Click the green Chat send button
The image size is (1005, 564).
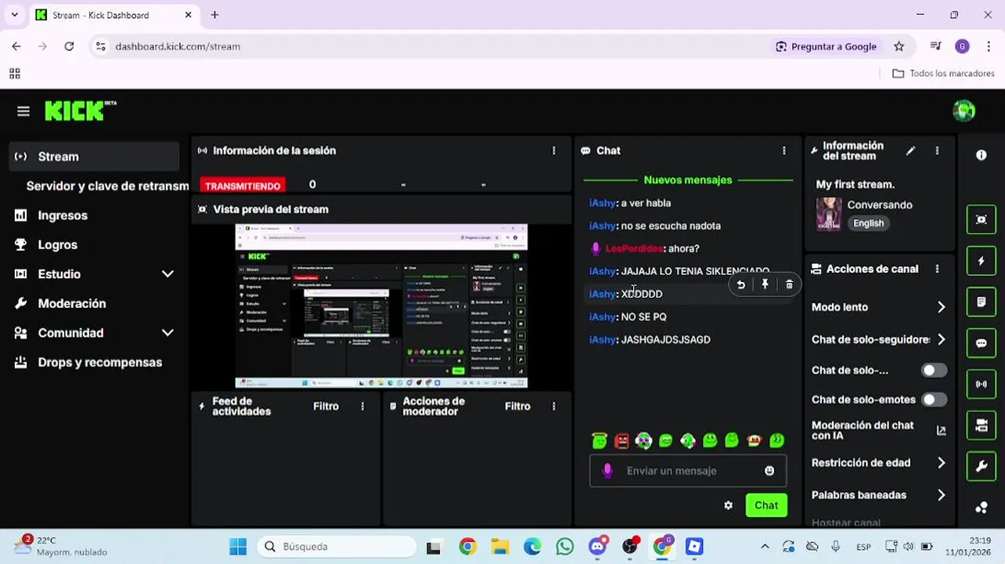point(766,505)
